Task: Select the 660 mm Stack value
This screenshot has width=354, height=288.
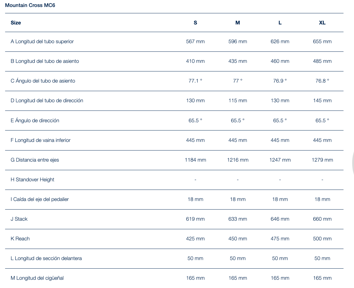Action: tap(322, 219)
